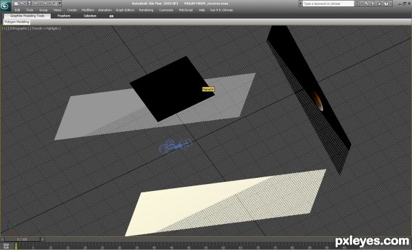Viewport: 412px width, 250px height.
Task: Expand the quick access toolbar customize dropdown
Action: (x=60, y=3)
